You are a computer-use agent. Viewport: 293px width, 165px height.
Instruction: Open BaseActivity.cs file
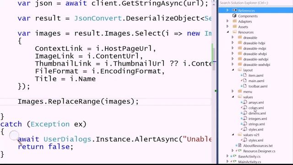[249, 157]
